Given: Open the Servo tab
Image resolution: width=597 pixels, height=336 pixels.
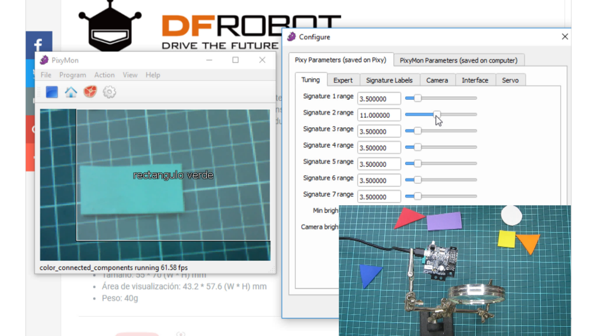Looking at the screenshot, I should (x=510, y=80).
